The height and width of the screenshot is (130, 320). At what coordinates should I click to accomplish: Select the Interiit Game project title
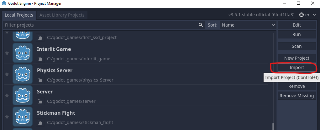click(54, 49)
